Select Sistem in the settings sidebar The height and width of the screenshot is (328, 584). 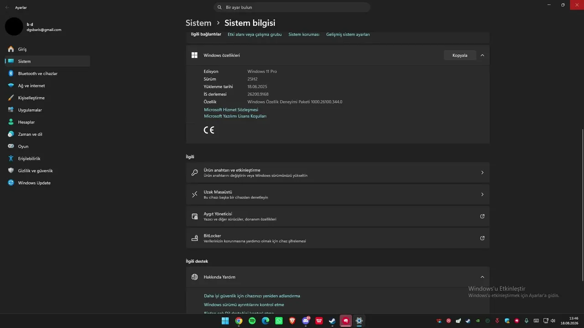[47, 61]
